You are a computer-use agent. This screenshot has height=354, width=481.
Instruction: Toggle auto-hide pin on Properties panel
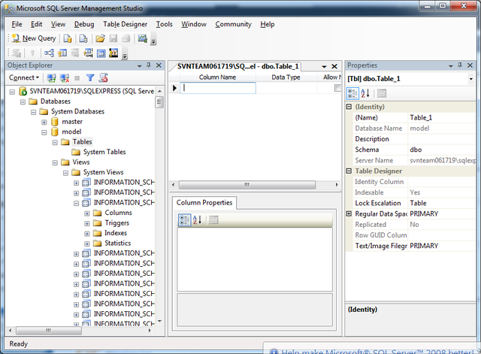[x=460, y=65]
